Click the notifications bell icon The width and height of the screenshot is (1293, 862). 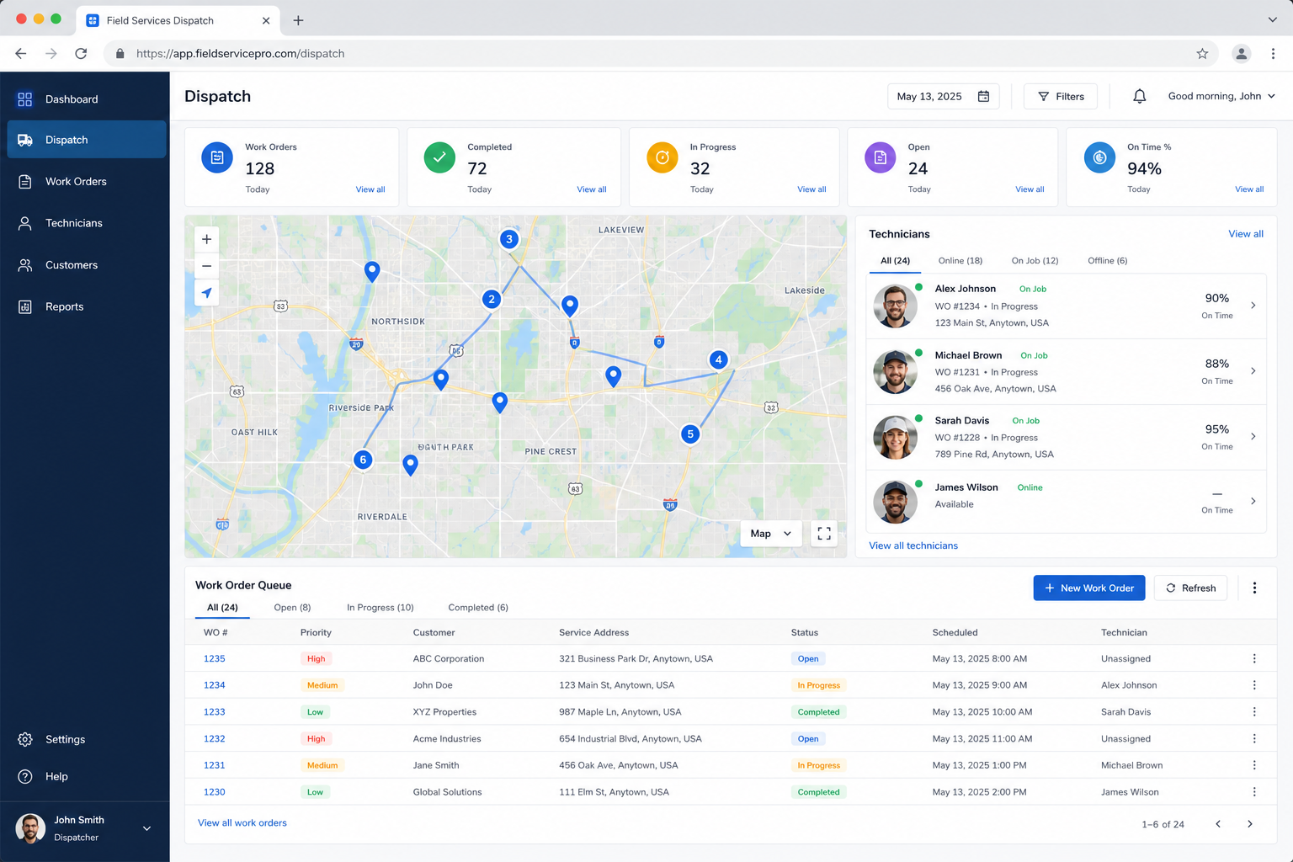(x=1139, y=96)
